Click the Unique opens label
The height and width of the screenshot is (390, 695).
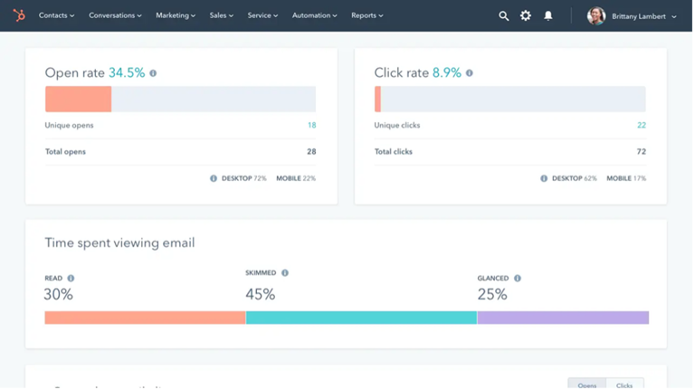click(x=70, y=126)
